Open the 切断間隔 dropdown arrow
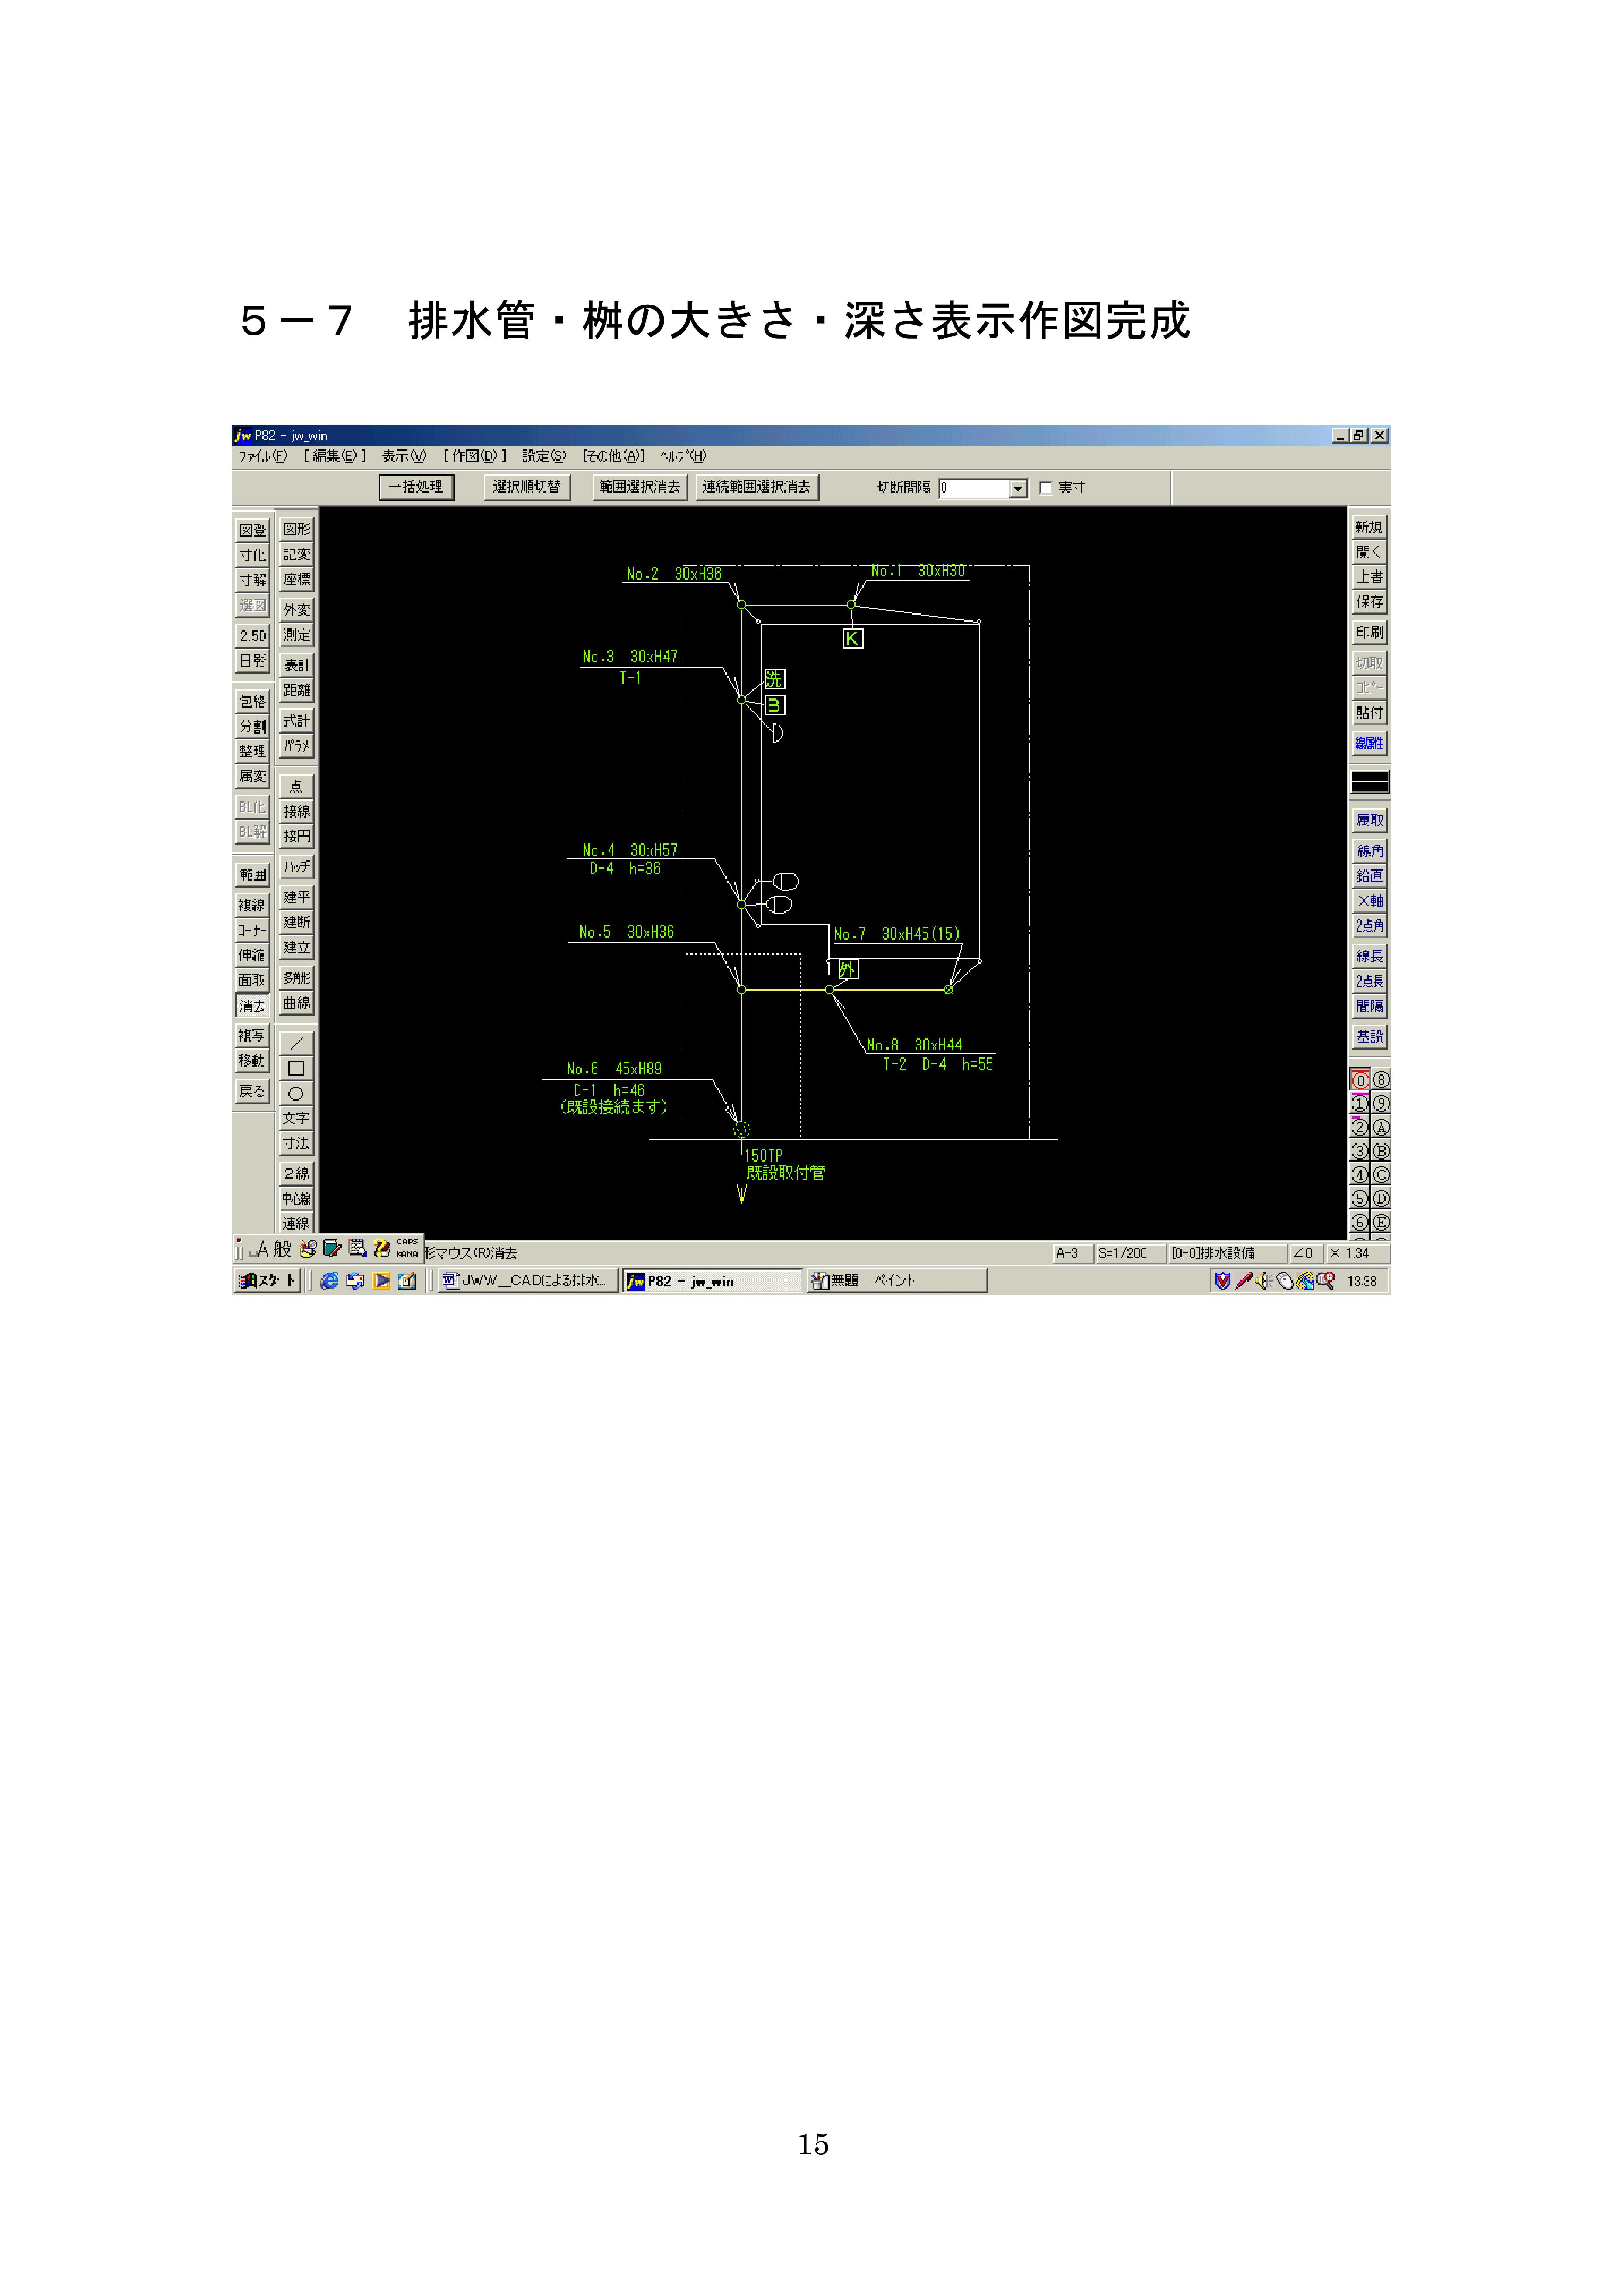Image resolution: width=1623 pixels, height=2296 pixels. click(x=1019, y=489)
